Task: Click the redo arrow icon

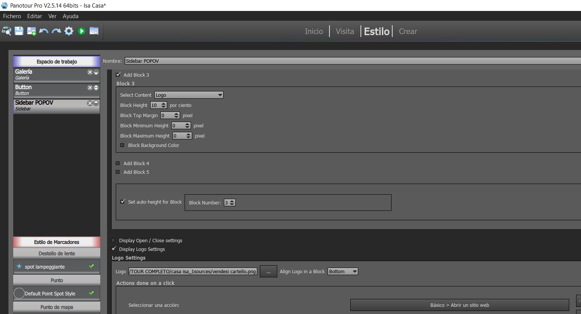Action: [x=56, y=31]
